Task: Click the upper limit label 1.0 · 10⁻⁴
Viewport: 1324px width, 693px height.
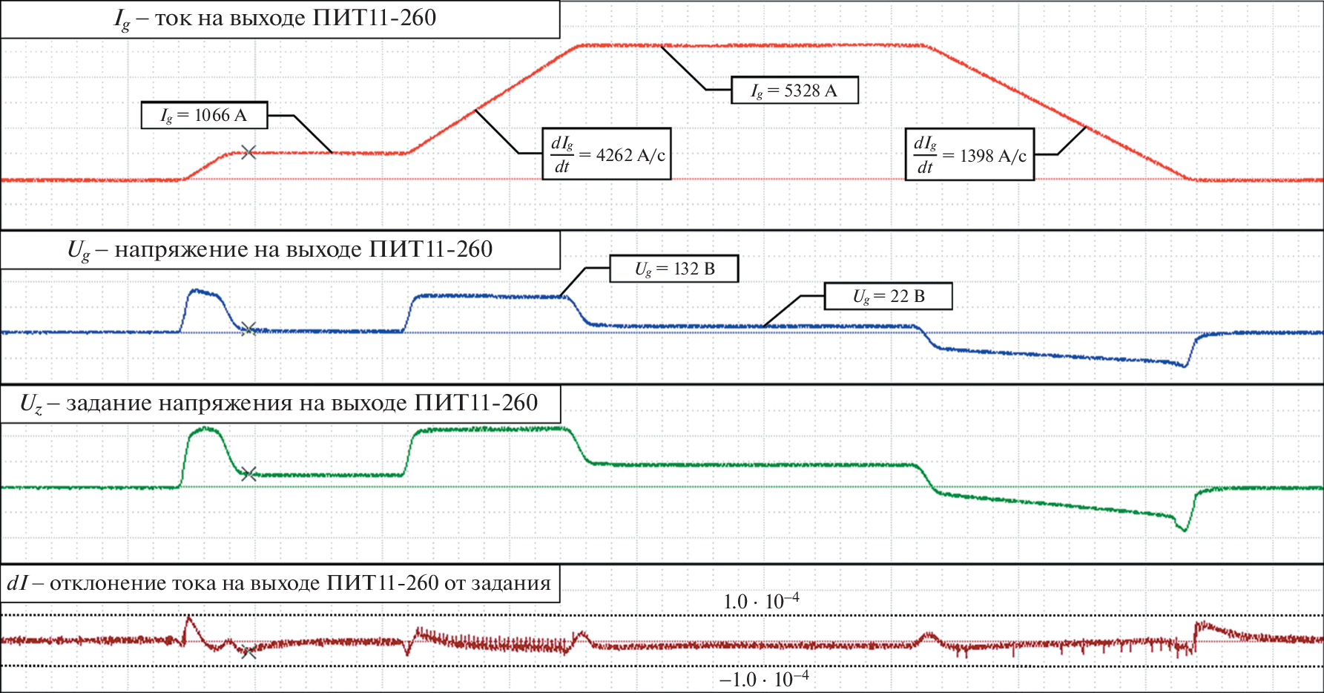Action: 761,602
